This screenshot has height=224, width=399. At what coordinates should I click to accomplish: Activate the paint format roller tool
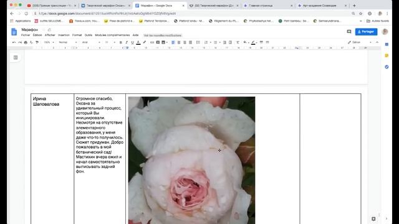(x=37, y=42)
